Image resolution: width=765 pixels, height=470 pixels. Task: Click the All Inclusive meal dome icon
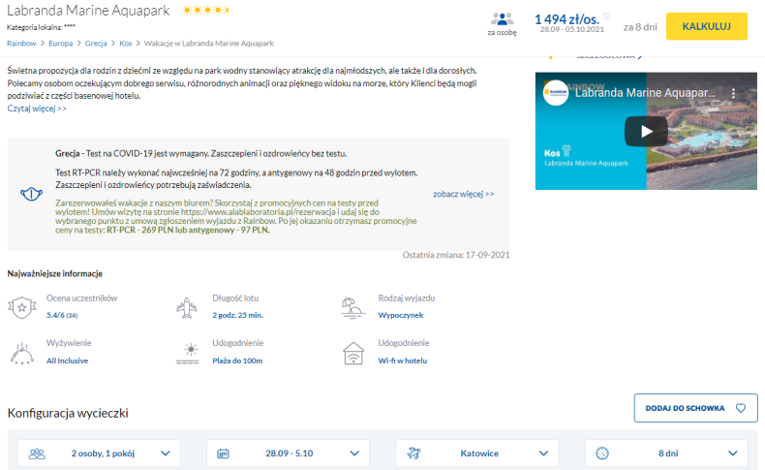(x=21, y=354)
